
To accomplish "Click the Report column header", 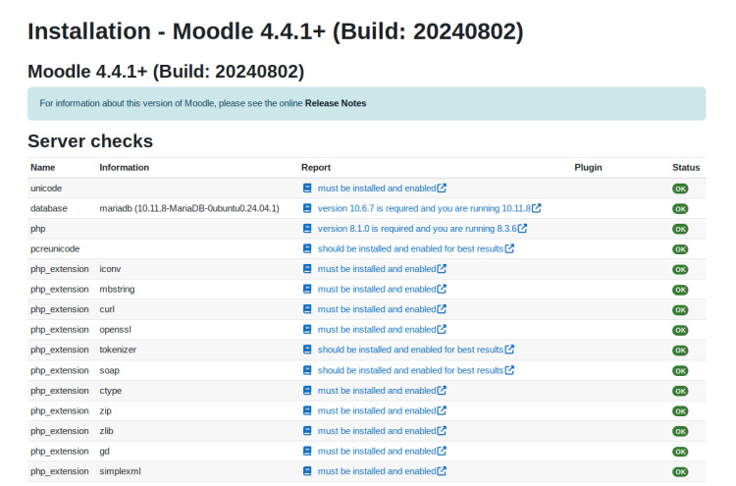I will (x=316, y=167).
